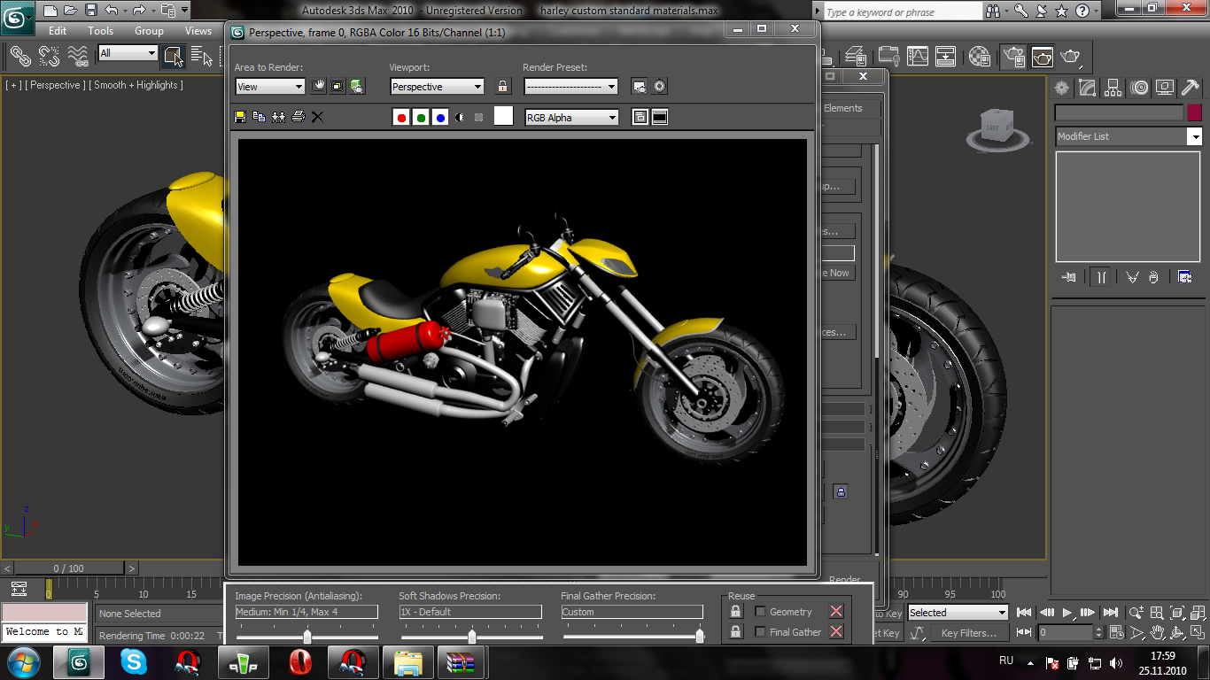Open the Utilities hammer panel tab
Viewport: 1210px width, 680px height.
[1190, 88]
